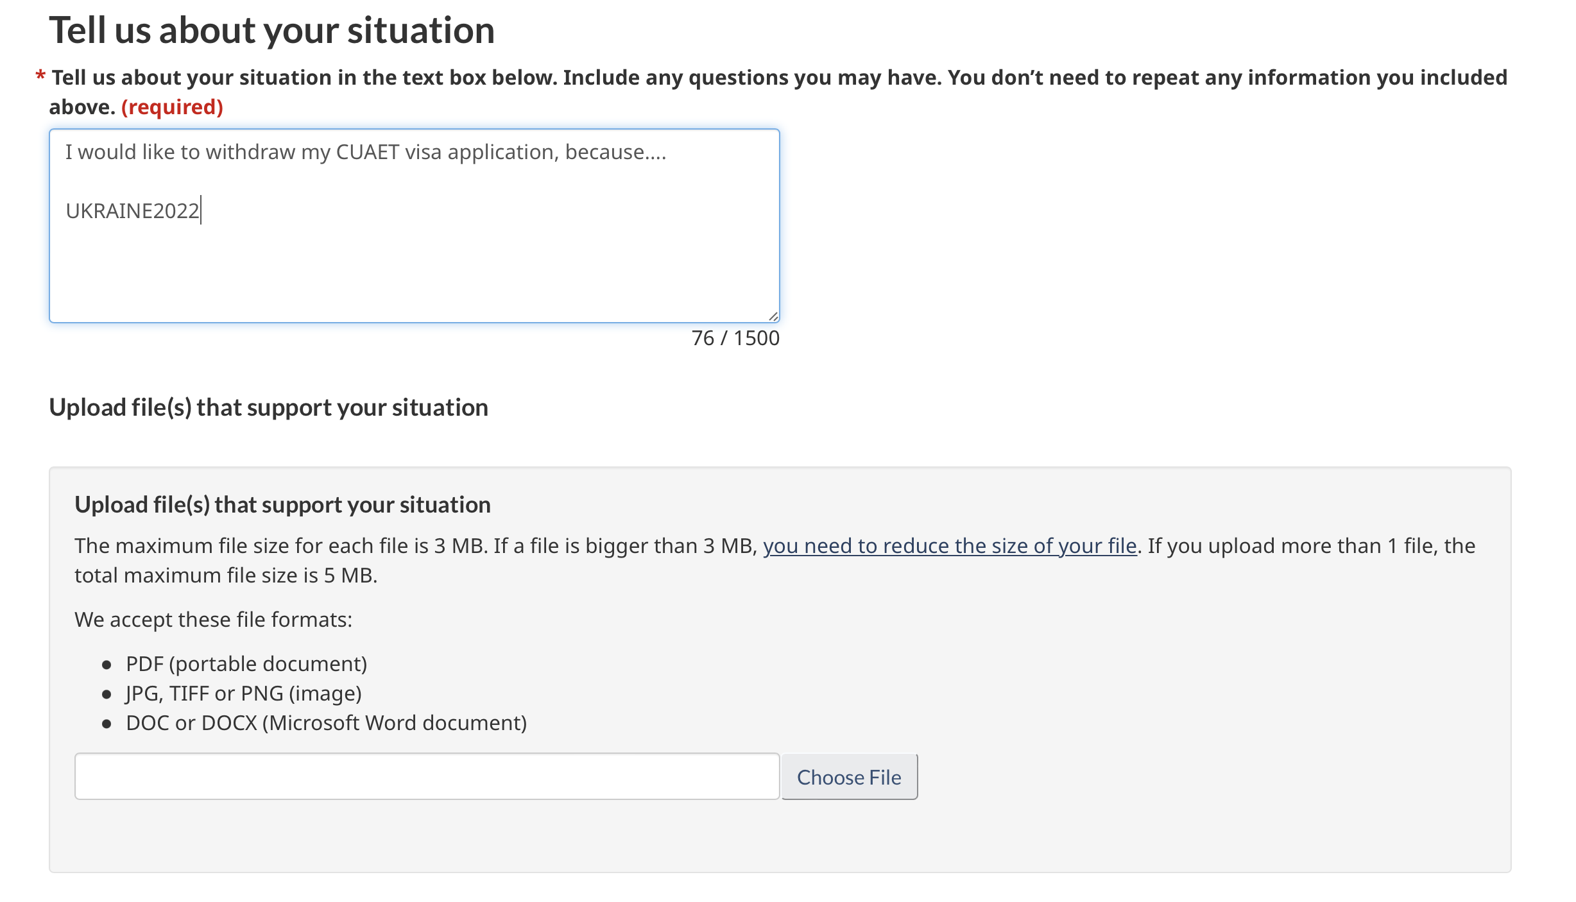Screen dimensions: 1576x902
Task: Open the reduce file size link
Action: (x=949, y=546)
